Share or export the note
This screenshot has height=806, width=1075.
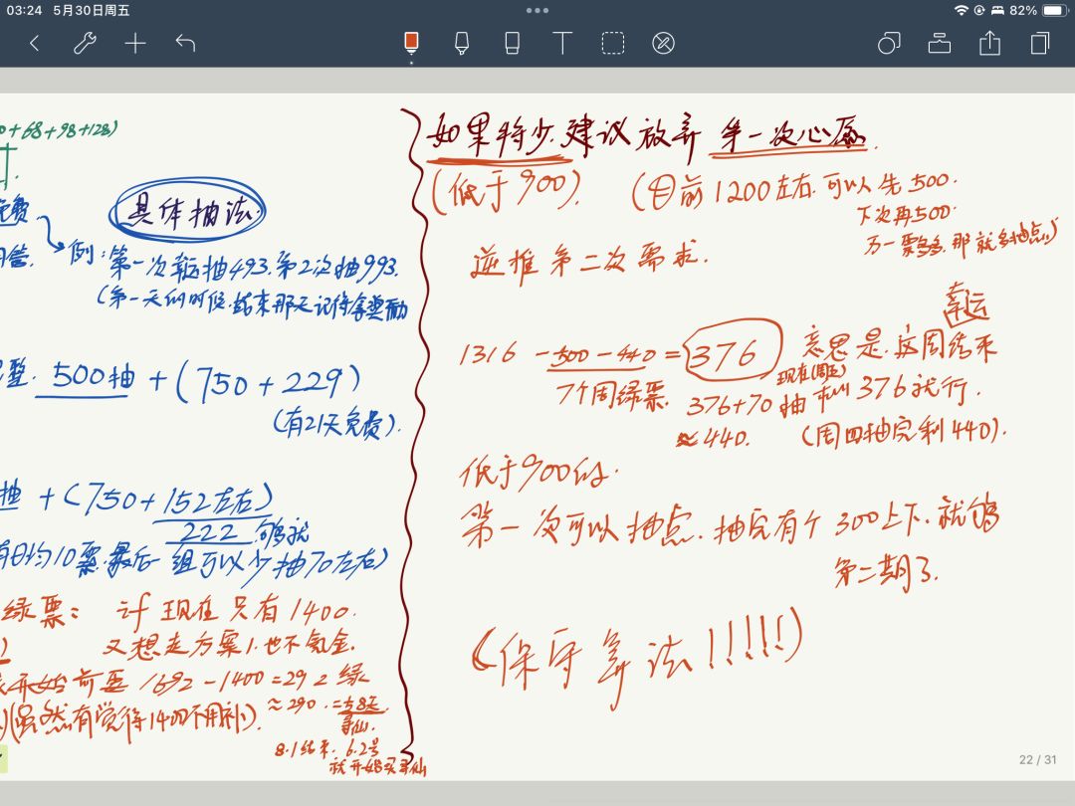pos(989,43)
